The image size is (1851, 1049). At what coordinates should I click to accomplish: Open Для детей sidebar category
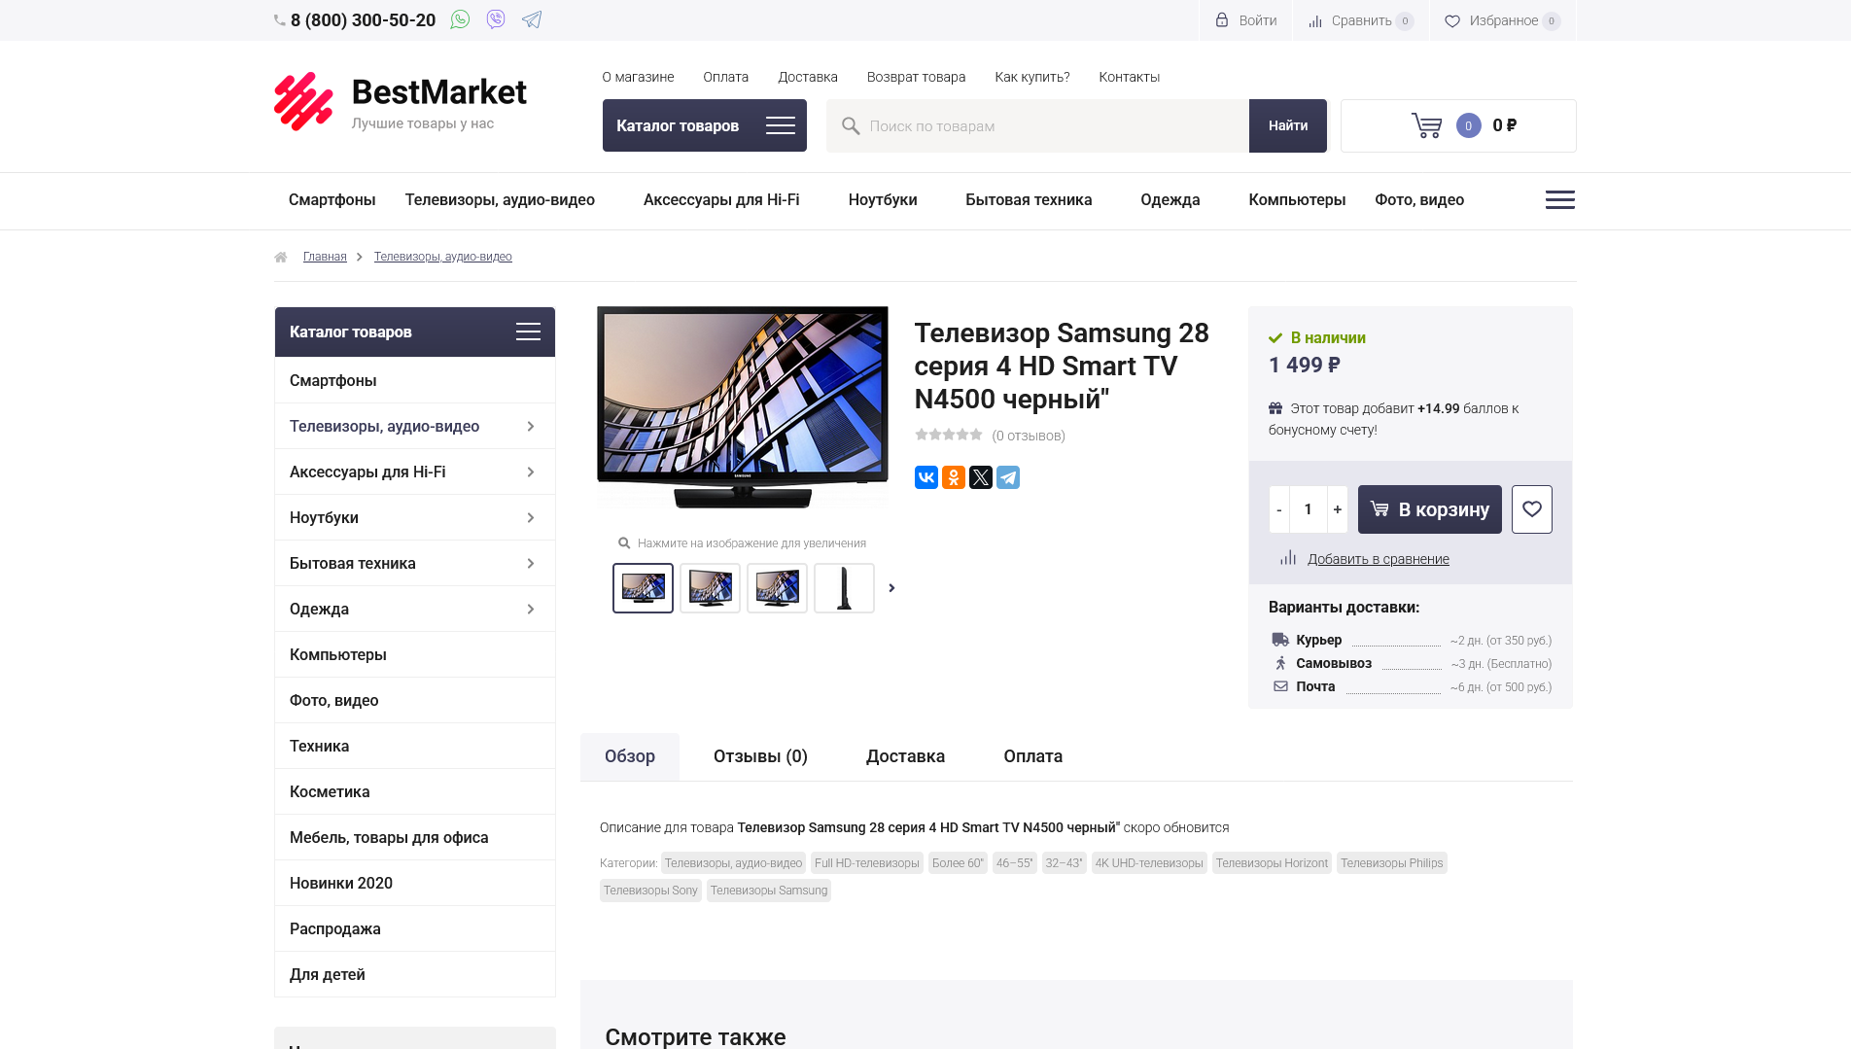[415, 974]
